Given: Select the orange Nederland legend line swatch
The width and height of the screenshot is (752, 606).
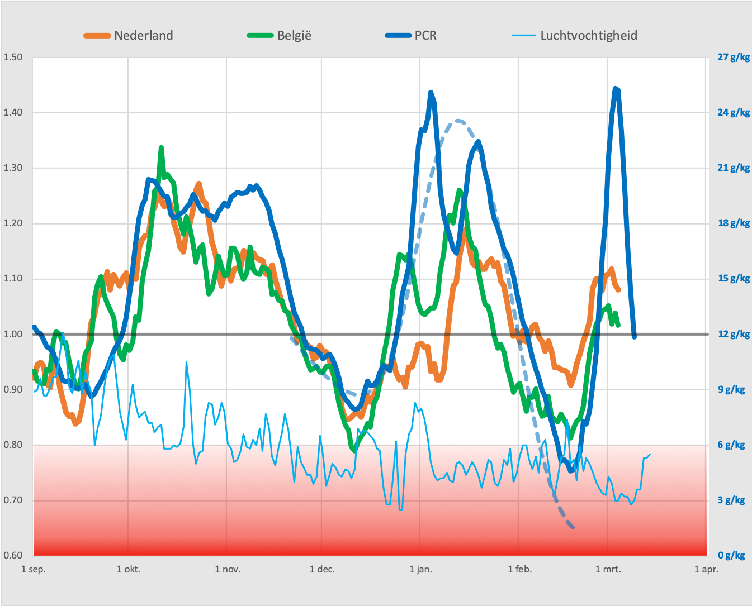Looking at the screenshot, I should point(97,36).
